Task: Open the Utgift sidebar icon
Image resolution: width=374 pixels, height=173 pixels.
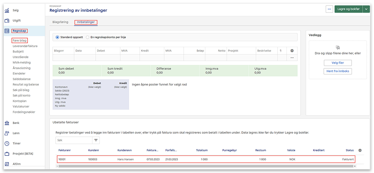Action: (7, 20)
